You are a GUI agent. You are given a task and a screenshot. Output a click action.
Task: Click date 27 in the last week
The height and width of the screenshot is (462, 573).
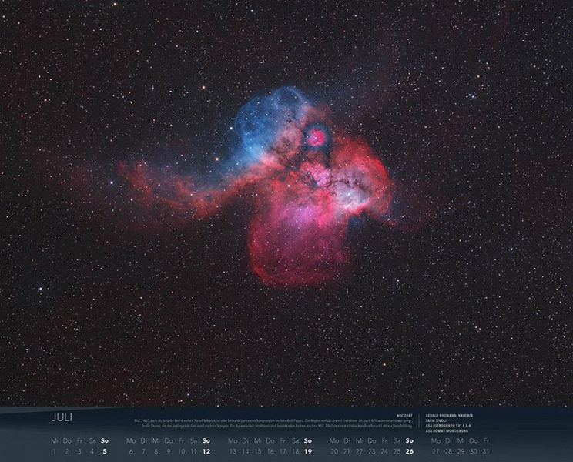coord(436,451)
